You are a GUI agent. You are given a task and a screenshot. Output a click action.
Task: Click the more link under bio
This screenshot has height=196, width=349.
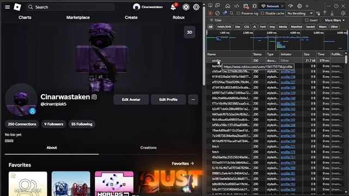pos(9,140)
